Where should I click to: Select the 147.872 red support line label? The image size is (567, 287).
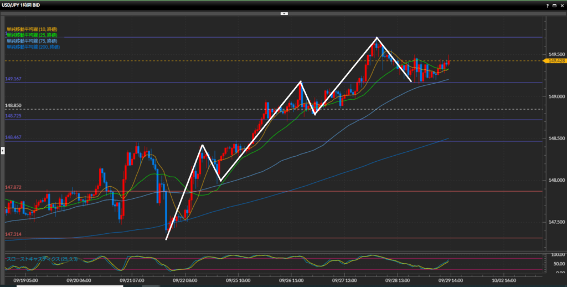point(13,187)
